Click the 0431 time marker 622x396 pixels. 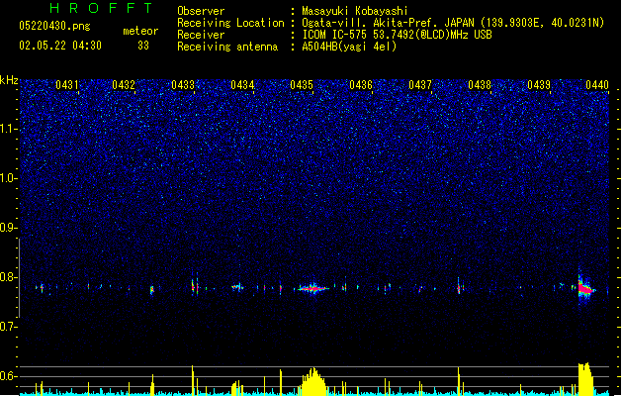click(67, 85)
